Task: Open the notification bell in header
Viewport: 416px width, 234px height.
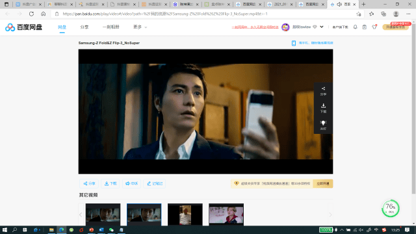Action: pos(356,27)
